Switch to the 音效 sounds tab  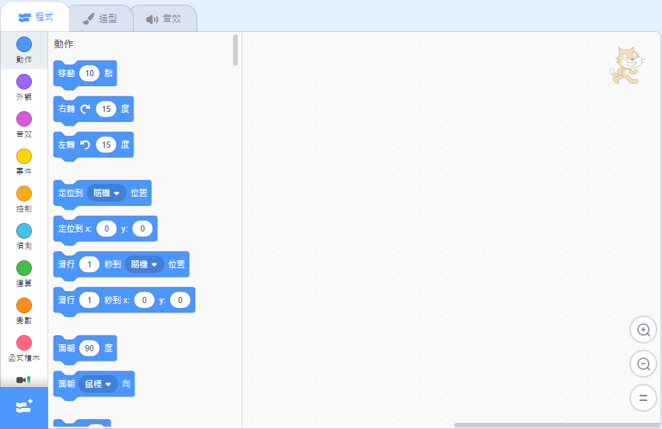(x=163, y=19)
